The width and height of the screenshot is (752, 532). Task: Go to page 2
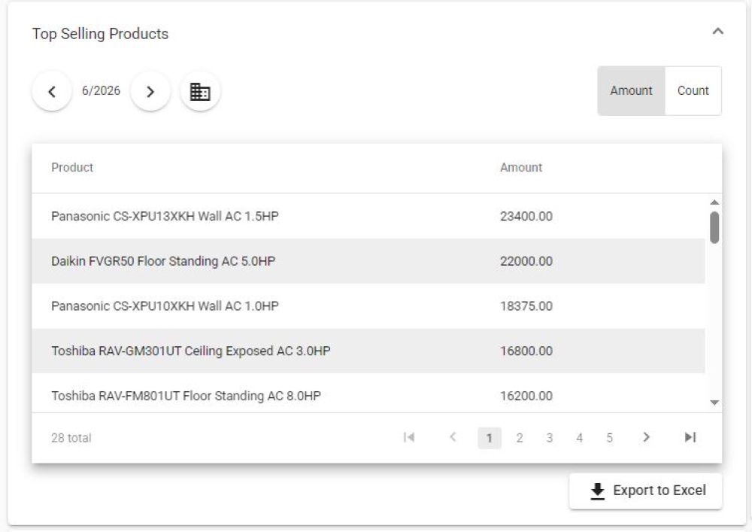[x=520, y=438]
